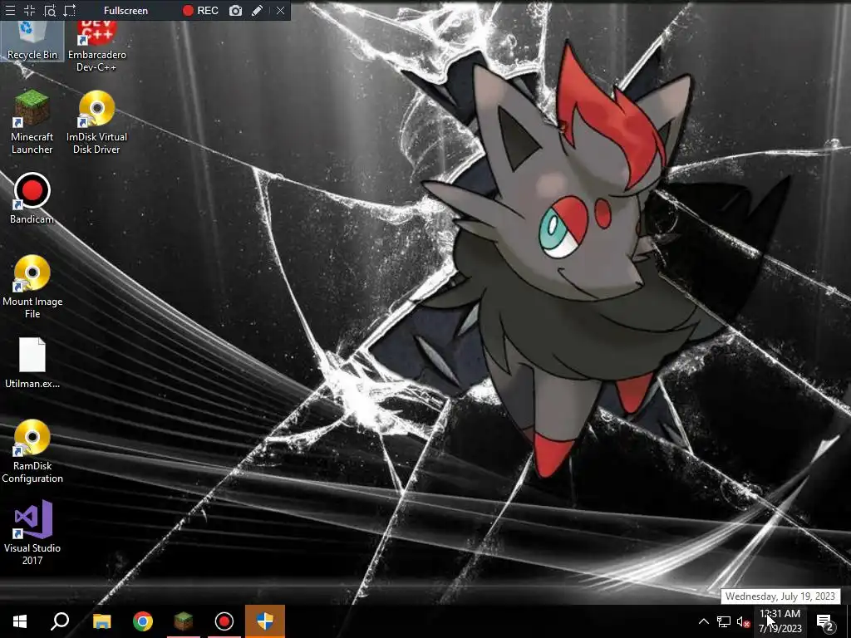Screen dimensions: 851x638
Task: Select the Bandicam desktop shortcut
Action: 32,198
